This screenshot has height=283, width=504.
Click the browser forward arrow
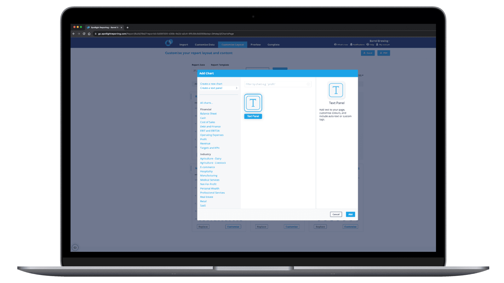(79, 34)
